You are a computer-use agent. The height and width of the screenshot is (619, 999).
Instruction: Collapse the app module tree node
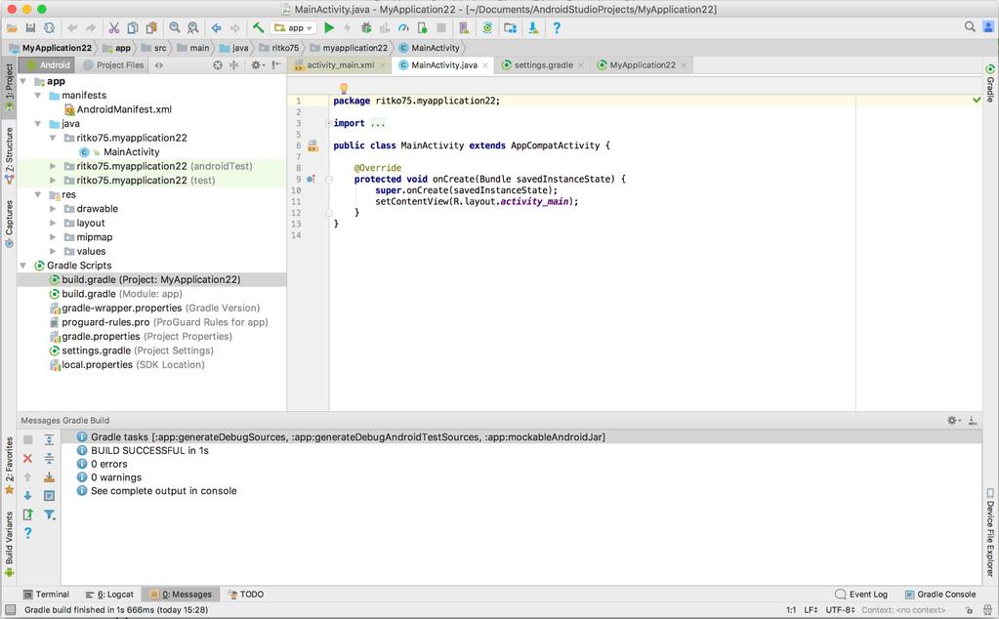pos(23,81)
